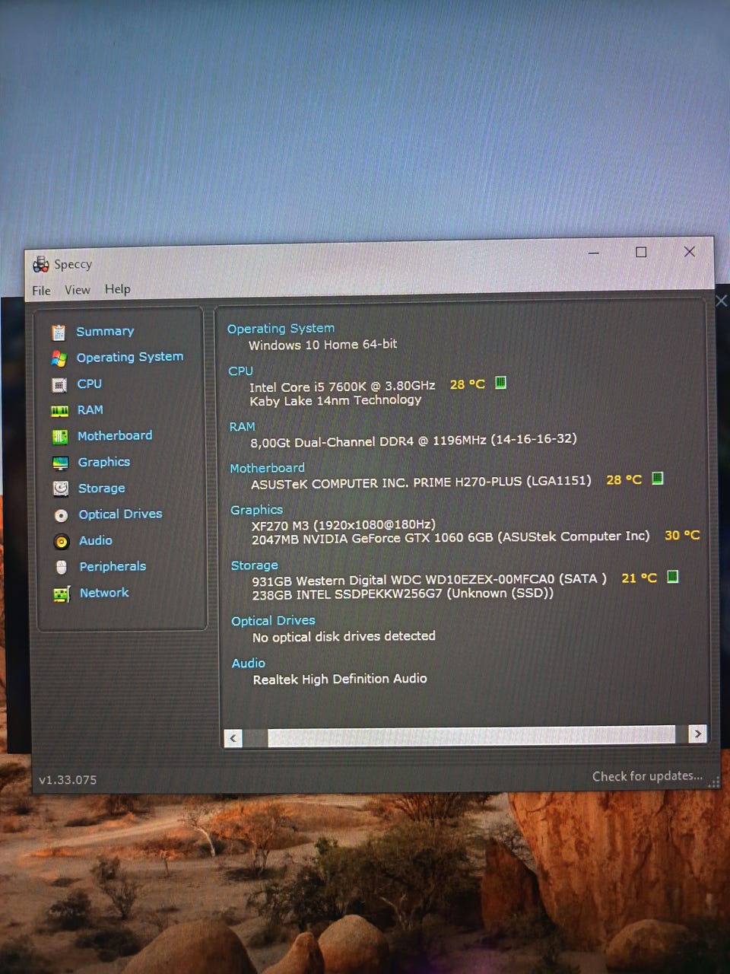The width and height of the screenshot is (730, 974).
Task: Click the CPU chip icon in sidebar
Action: point(59,385)
